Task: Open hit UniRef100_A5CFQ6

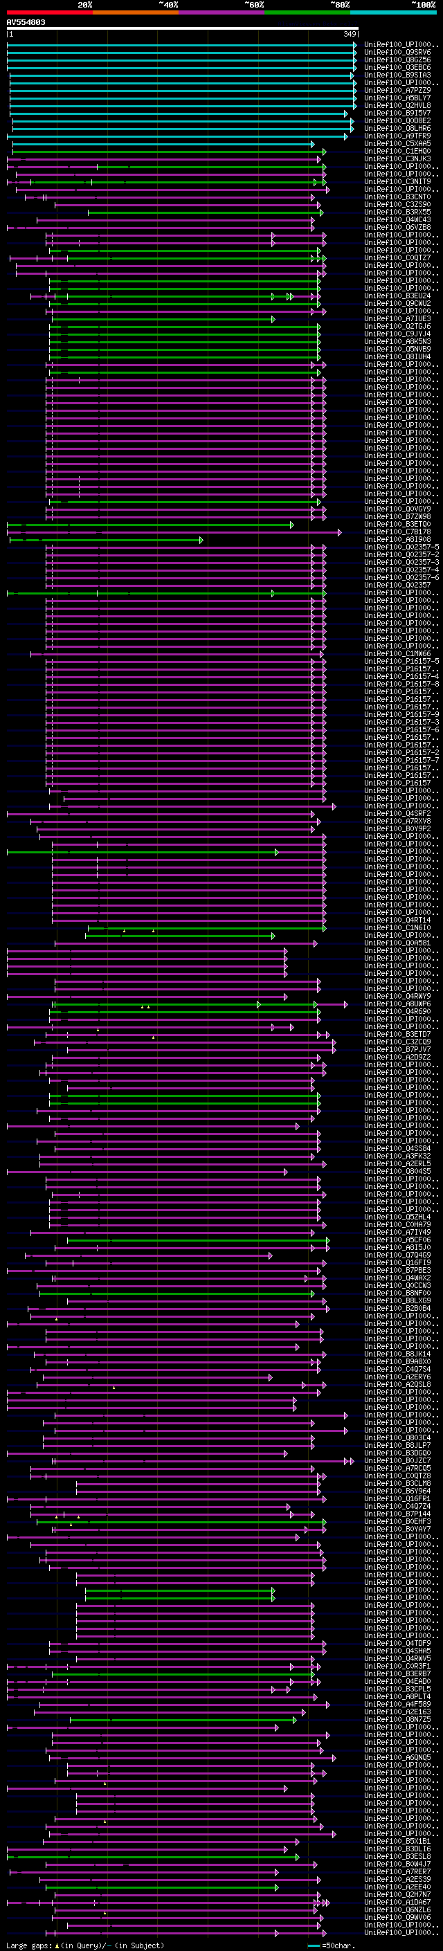Action: (397, 1240)
